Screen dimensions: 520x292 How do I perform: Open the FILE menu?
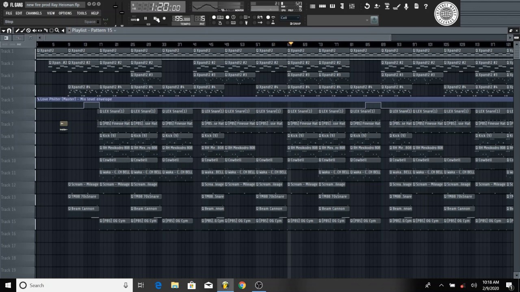(x=9, y=13)
